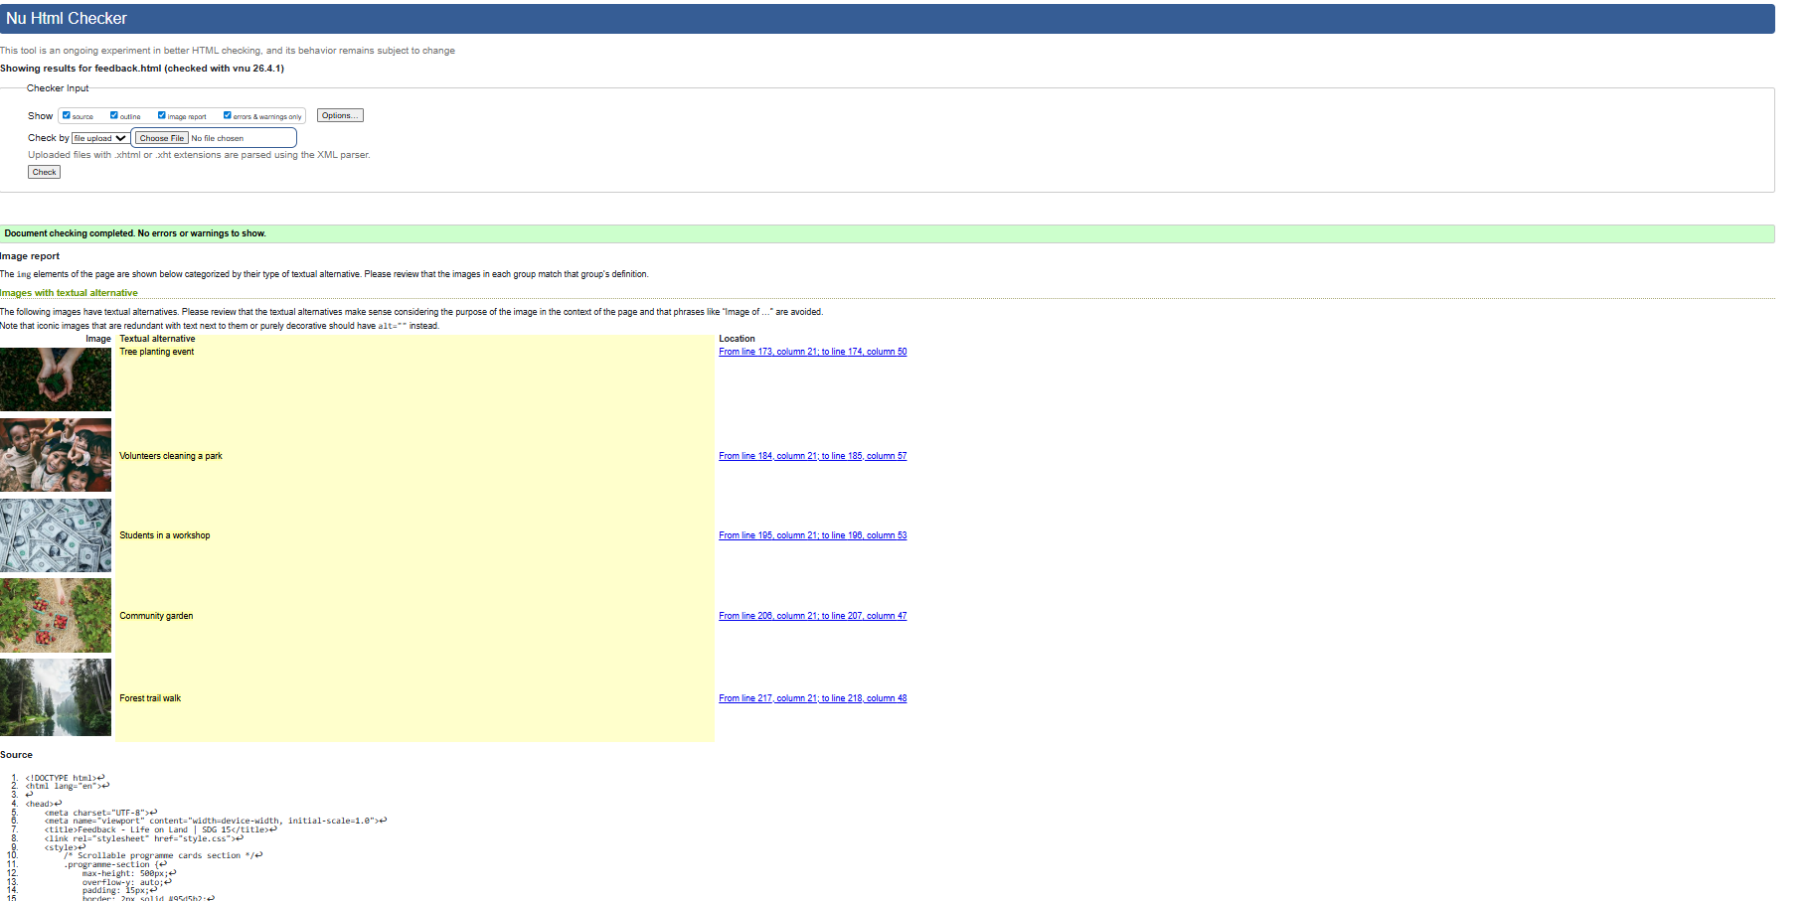
Task: Uncheck the image report option
Action: click(162, 114)
